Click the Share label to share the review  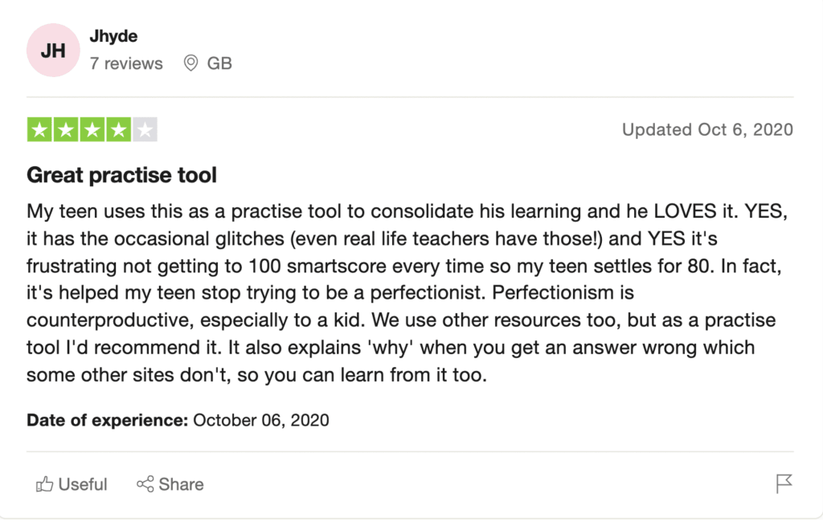180,484
